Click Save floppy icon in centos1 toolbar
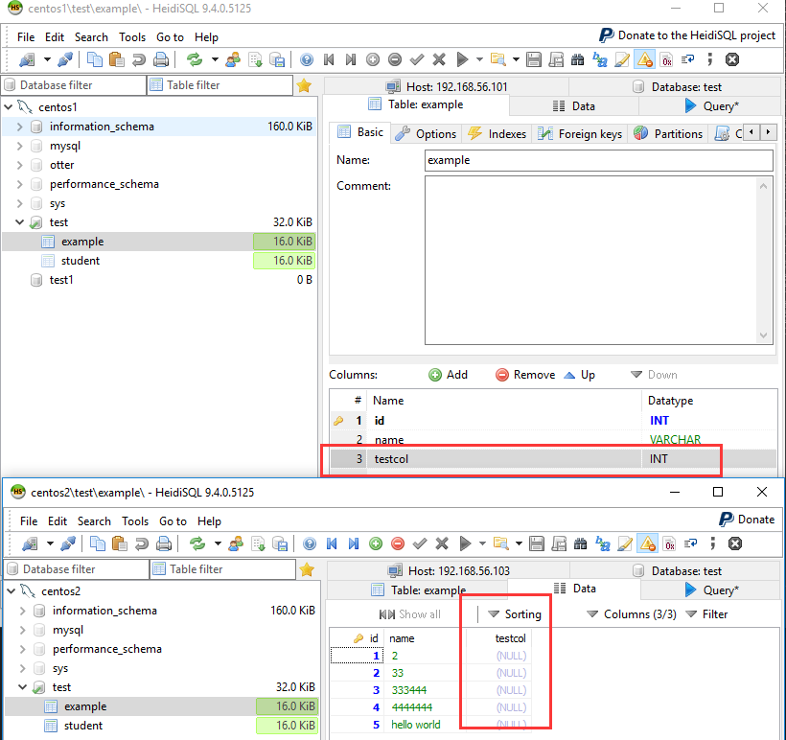 click(x=534, y=60)
